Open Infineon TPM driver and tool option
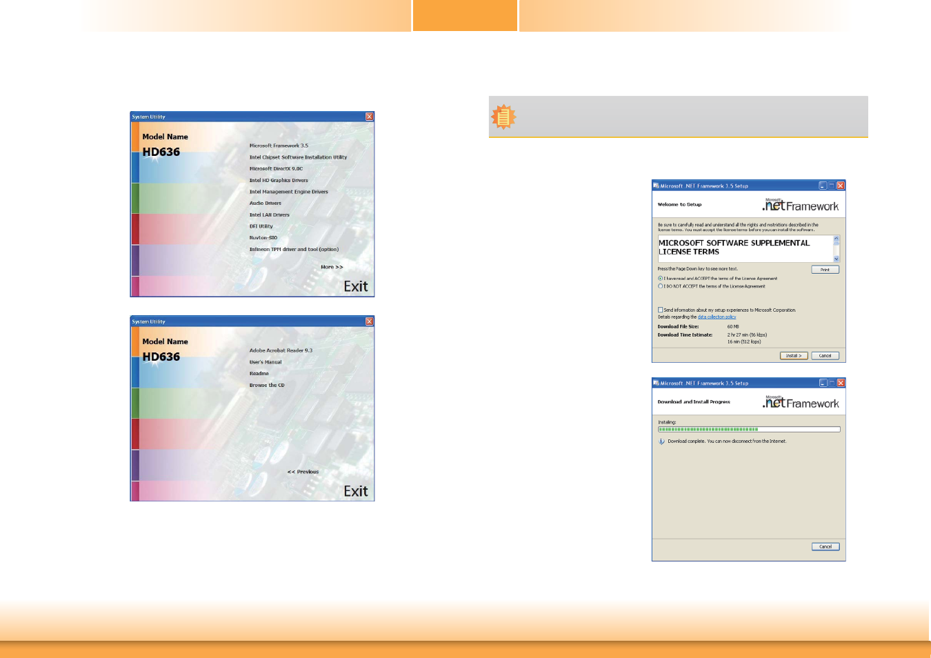 pos(294,249)
